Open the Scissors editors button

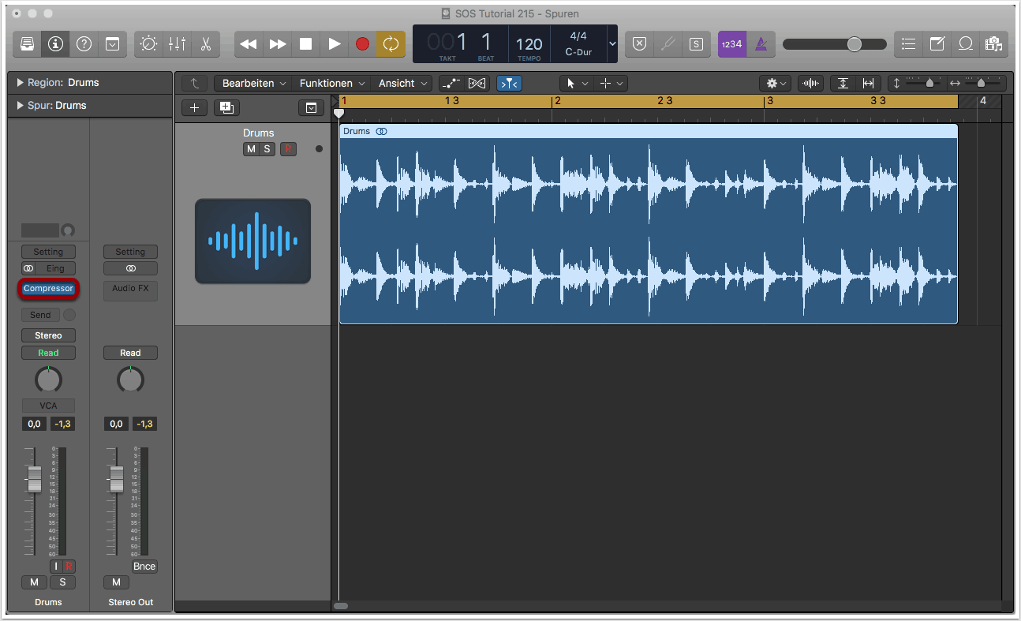pos(205,44)
